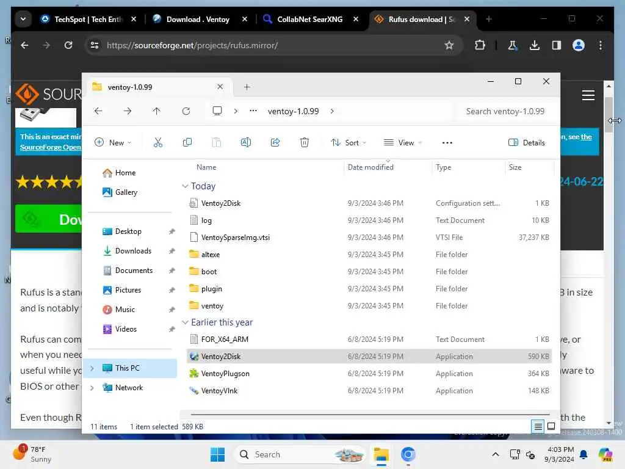This screenshot has width=625, height=469.
Task: Open the browser three-dot menu
Action: point(601,45)
